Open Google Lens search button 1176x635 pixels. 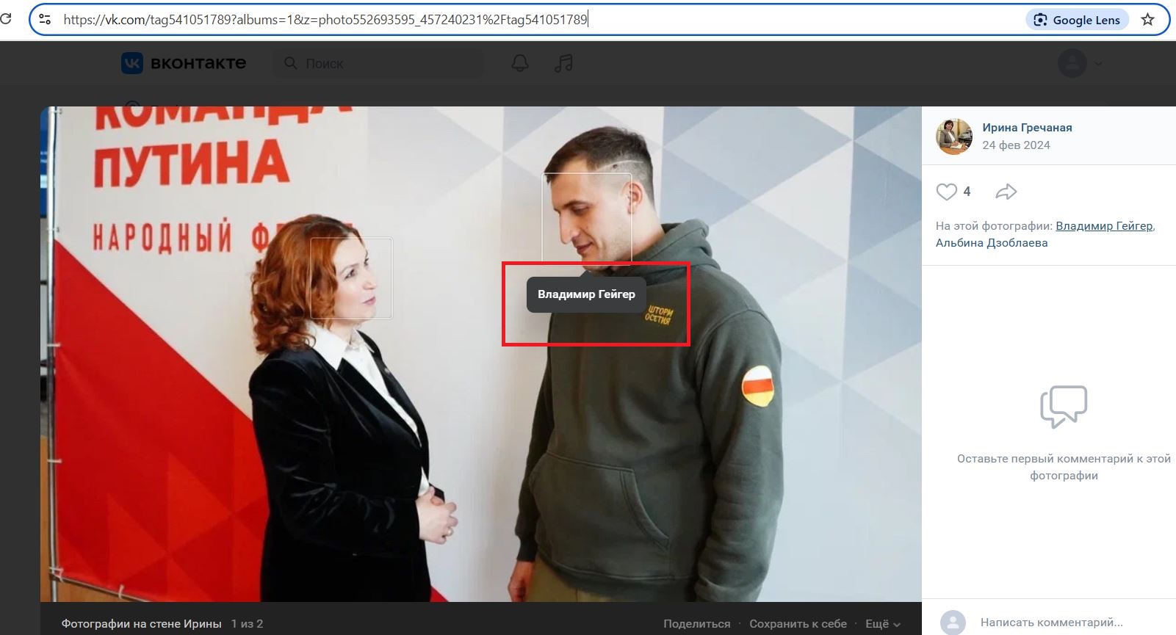coord(1078,20)
